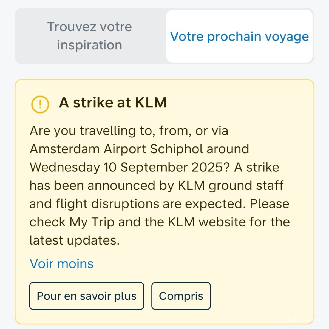Switch to the Trouvez votre inspiration tab
Viewport: 329px width, 329px height.
90,36
